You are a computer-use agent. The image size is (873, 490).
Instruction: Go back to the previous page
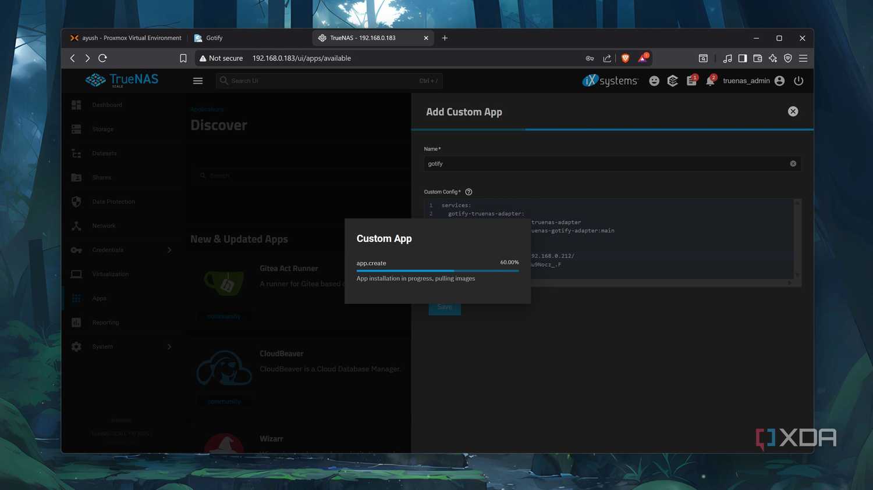[x=73, y=58]
